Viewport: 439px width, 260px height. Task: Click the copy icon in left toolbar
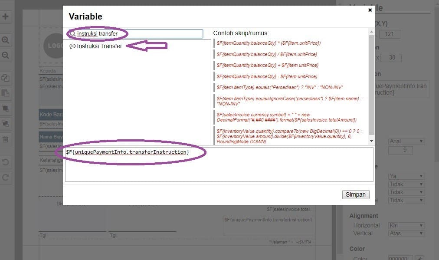6,78
